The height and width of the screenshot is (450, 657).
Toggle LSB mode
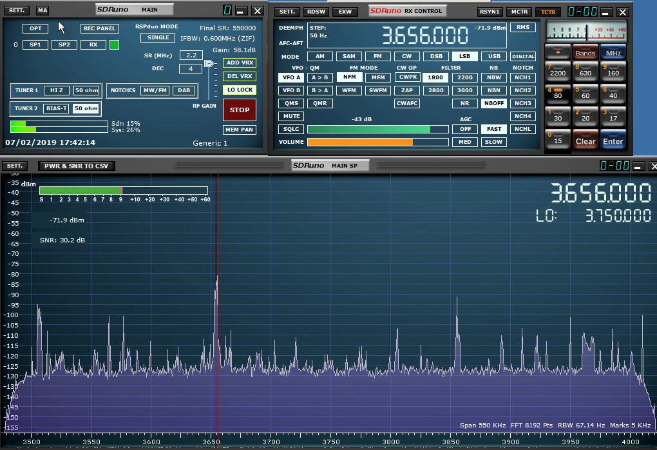(464, 56)
